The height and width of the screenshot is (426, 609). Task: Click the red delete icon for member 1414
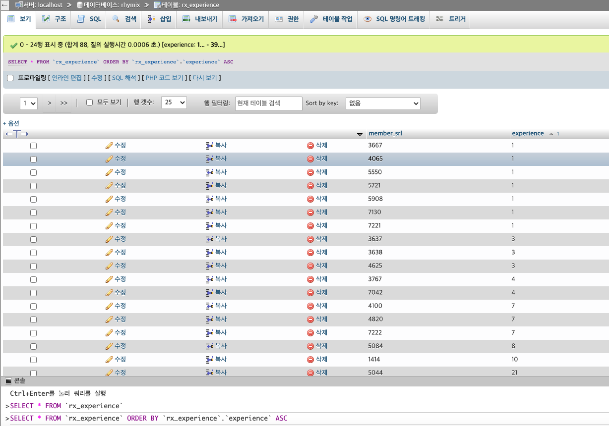pyautogui.click(x=310, y=360)
